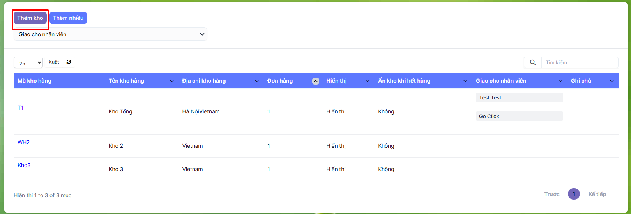Open warehouse link WH2
This screenshot has width=631, height=214.
24,142
